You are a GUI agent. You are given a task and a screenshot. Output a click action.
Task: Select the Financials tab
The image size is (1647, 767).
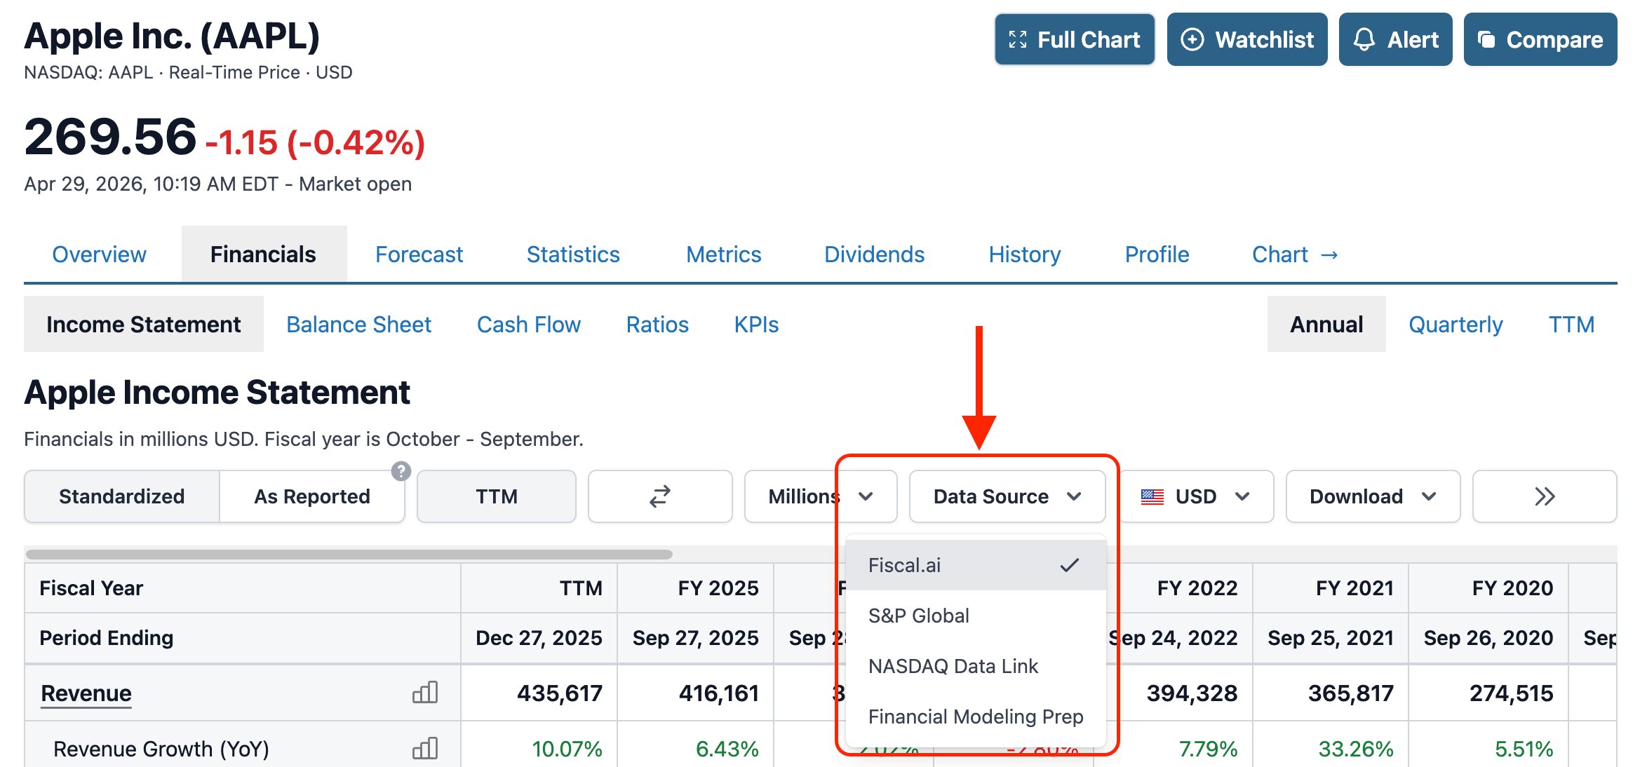pos(264,254)
